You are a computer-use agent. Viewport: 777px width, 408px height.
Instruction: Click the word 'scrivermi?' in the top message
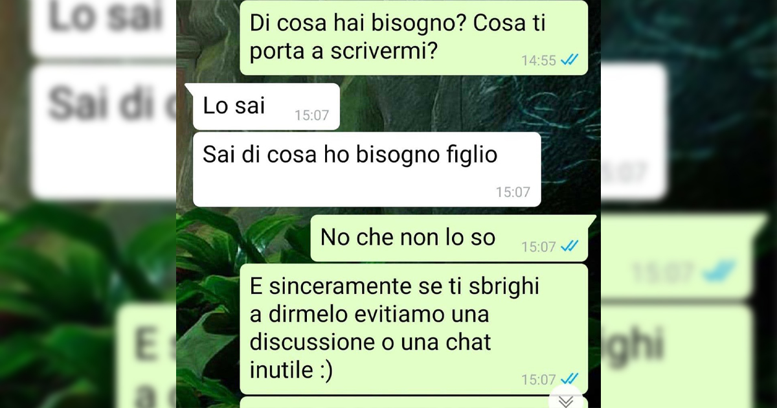point(381,52)
